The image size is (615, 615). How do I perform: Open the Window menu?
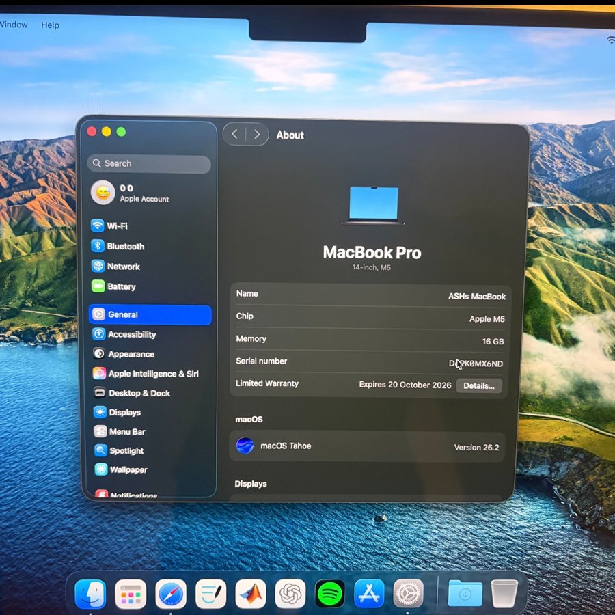pyautogui.click(x=14, y=25)
